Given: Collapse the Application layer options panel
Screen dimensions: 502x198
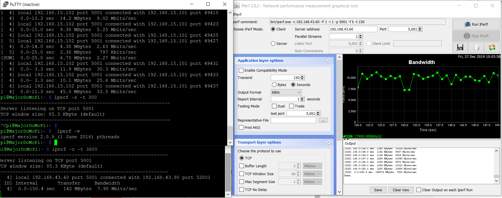Looking at the screenshot, I should [329, 60].
